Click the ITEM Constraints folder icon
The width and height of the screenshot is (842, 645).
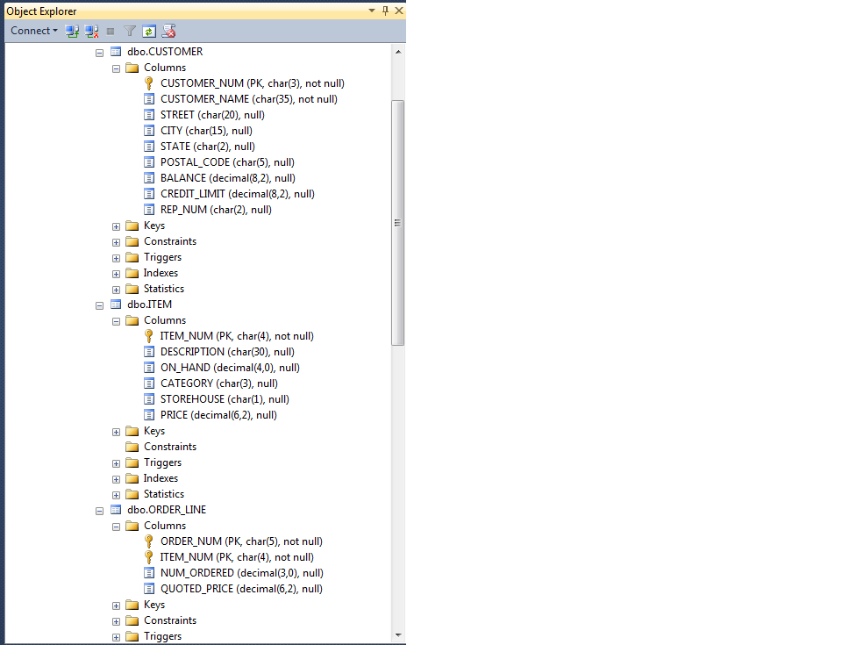click(x=132, y=447)
